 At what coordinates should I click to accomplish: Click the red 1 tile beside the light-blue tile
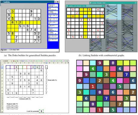click(93, 86)
